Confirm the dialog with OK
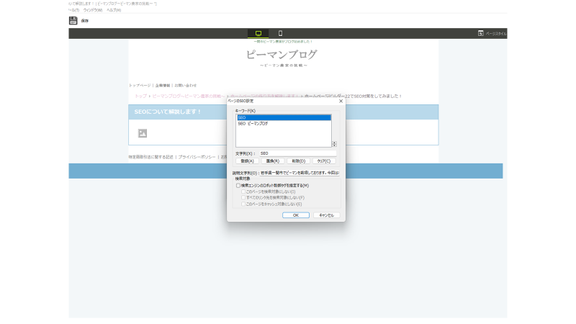The height and width of the screenshot is (324, 576). 295,215
